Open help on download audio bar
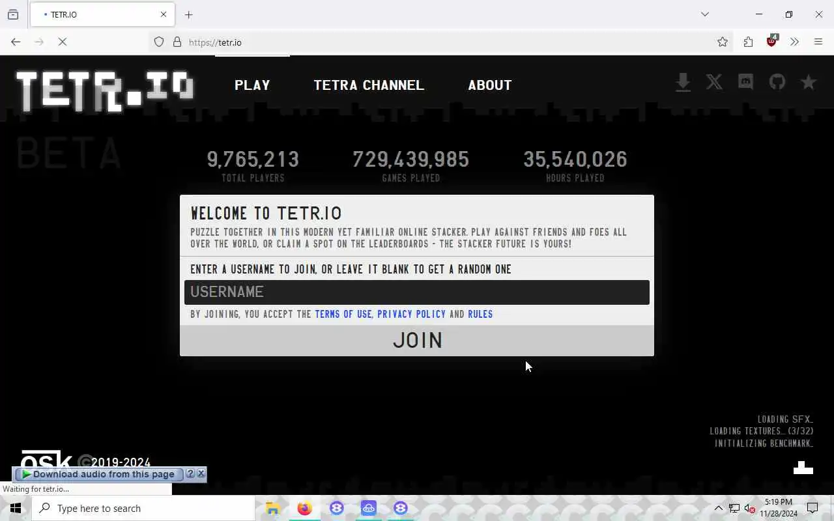The image size is (834, 521). (x=190, y=474)
